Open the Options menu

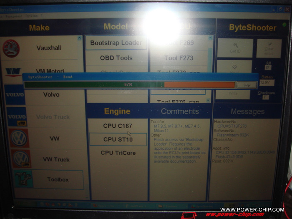tap(31, 16)
